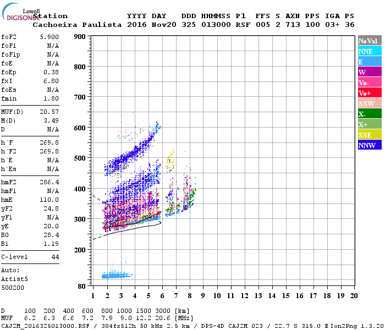Click the Lowell Digisonde logo
This screenshot has height=330, width=385.
[x=21, y=12]
